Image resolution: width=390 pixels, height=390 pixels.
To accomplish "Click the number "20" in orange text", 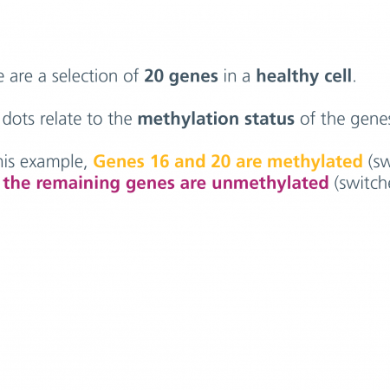I will click(221, 161).
